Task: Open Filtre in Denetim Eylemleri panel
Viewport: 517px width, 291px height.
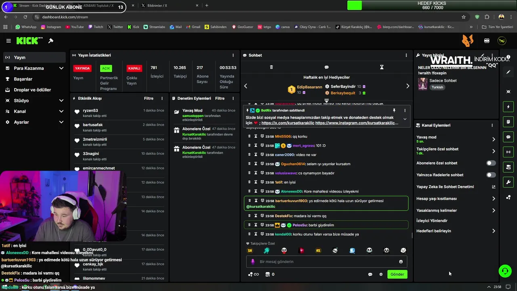Action: 220,98
